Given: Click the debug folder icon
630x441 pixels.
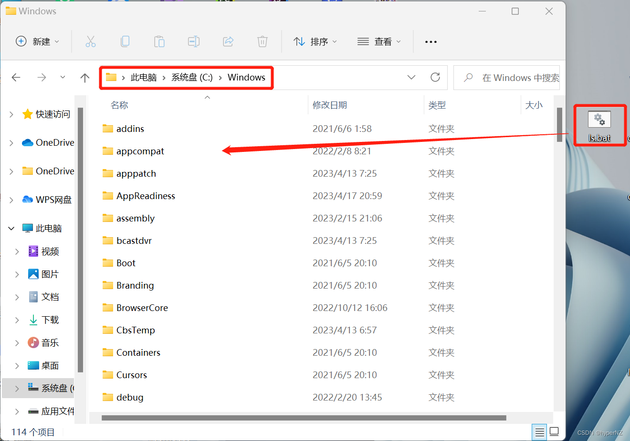Looking at the screenshot, I should click(x=108, y=397).
